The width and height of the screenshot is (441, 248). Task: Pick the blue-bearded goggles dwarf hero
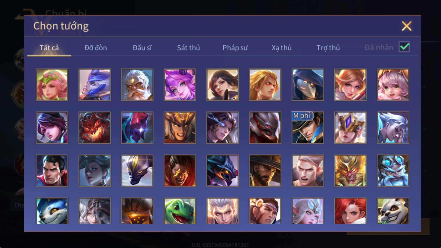point(393,171)
